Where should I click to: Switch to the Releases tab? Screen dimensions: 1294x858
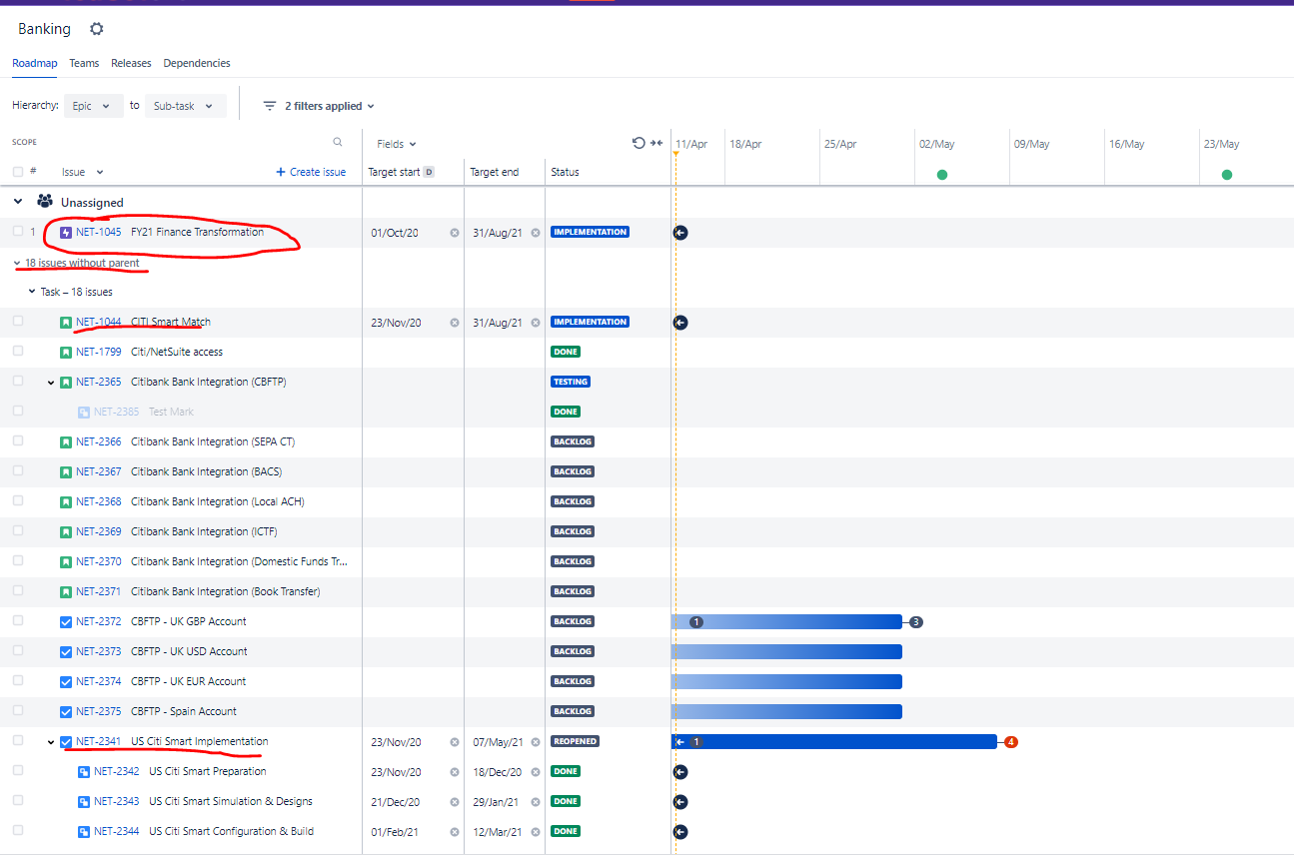pyautogui.click(x=131, y=63)
